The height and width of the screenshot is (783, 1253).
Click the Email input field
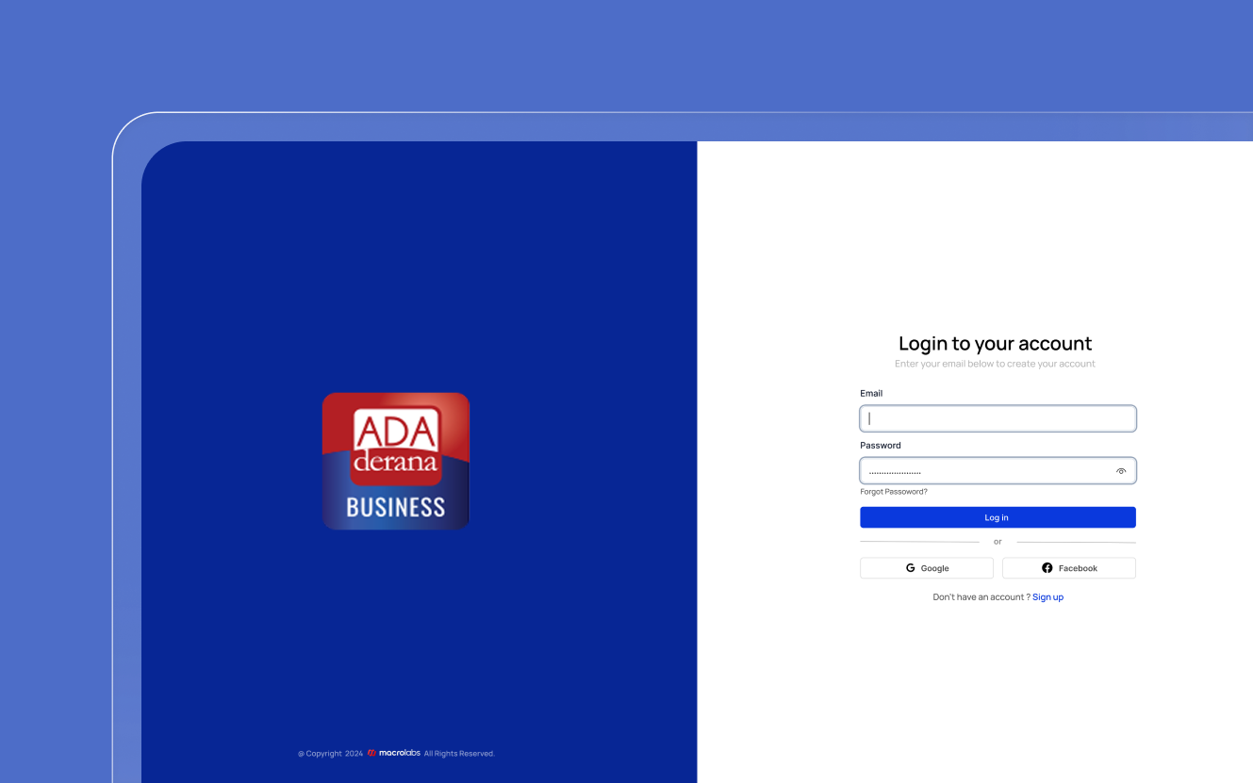(x=997, y=418)
